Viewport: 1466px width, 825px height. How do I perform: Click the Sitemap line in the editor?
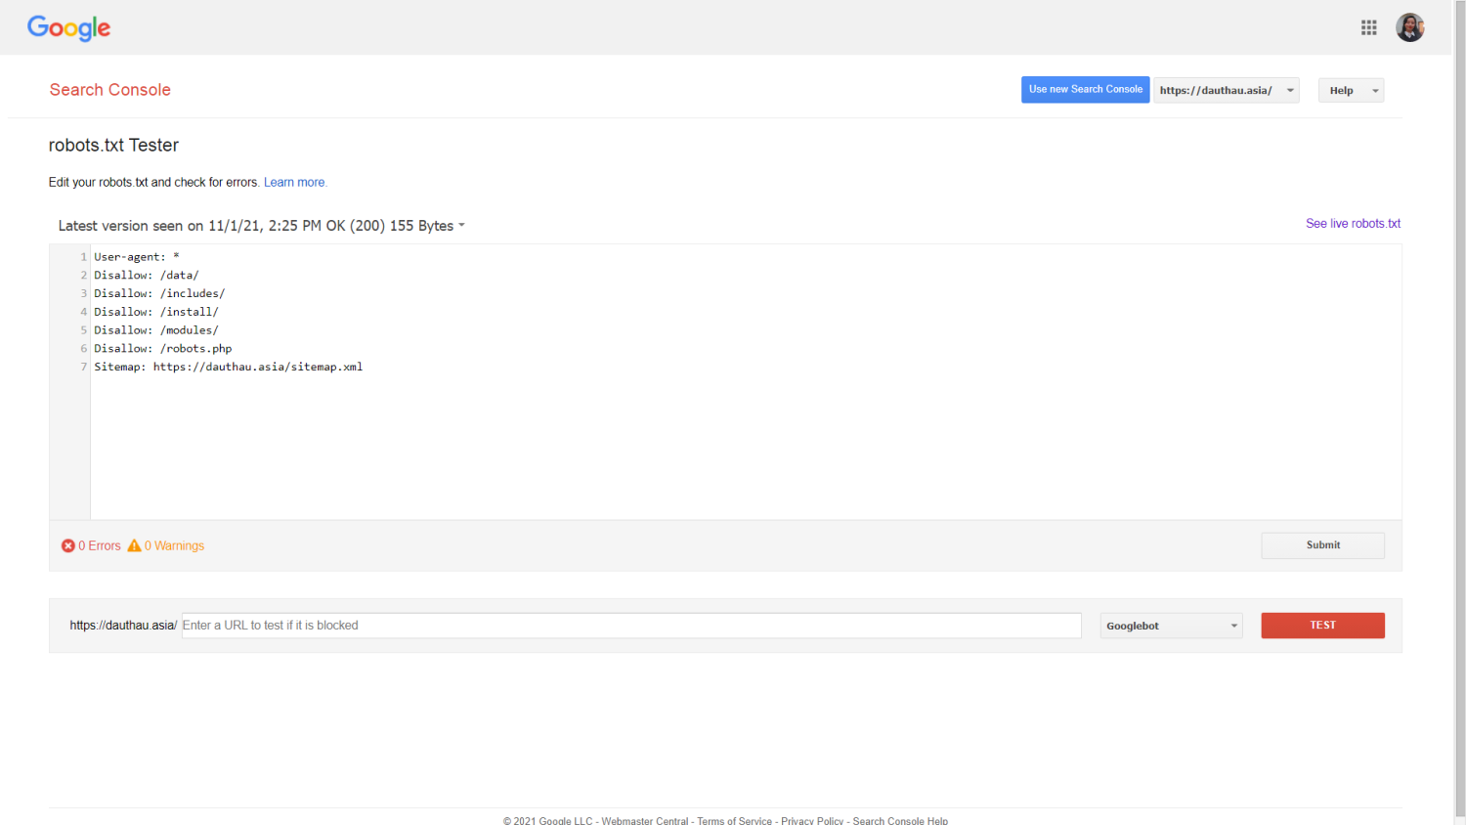pos(229,368)
